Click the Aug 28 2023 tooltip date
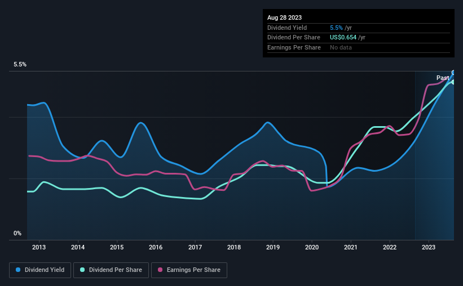 pyautogui.click(x=284, y=17)
